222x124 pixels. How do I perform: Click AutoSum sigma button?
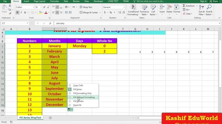[189, 6]
